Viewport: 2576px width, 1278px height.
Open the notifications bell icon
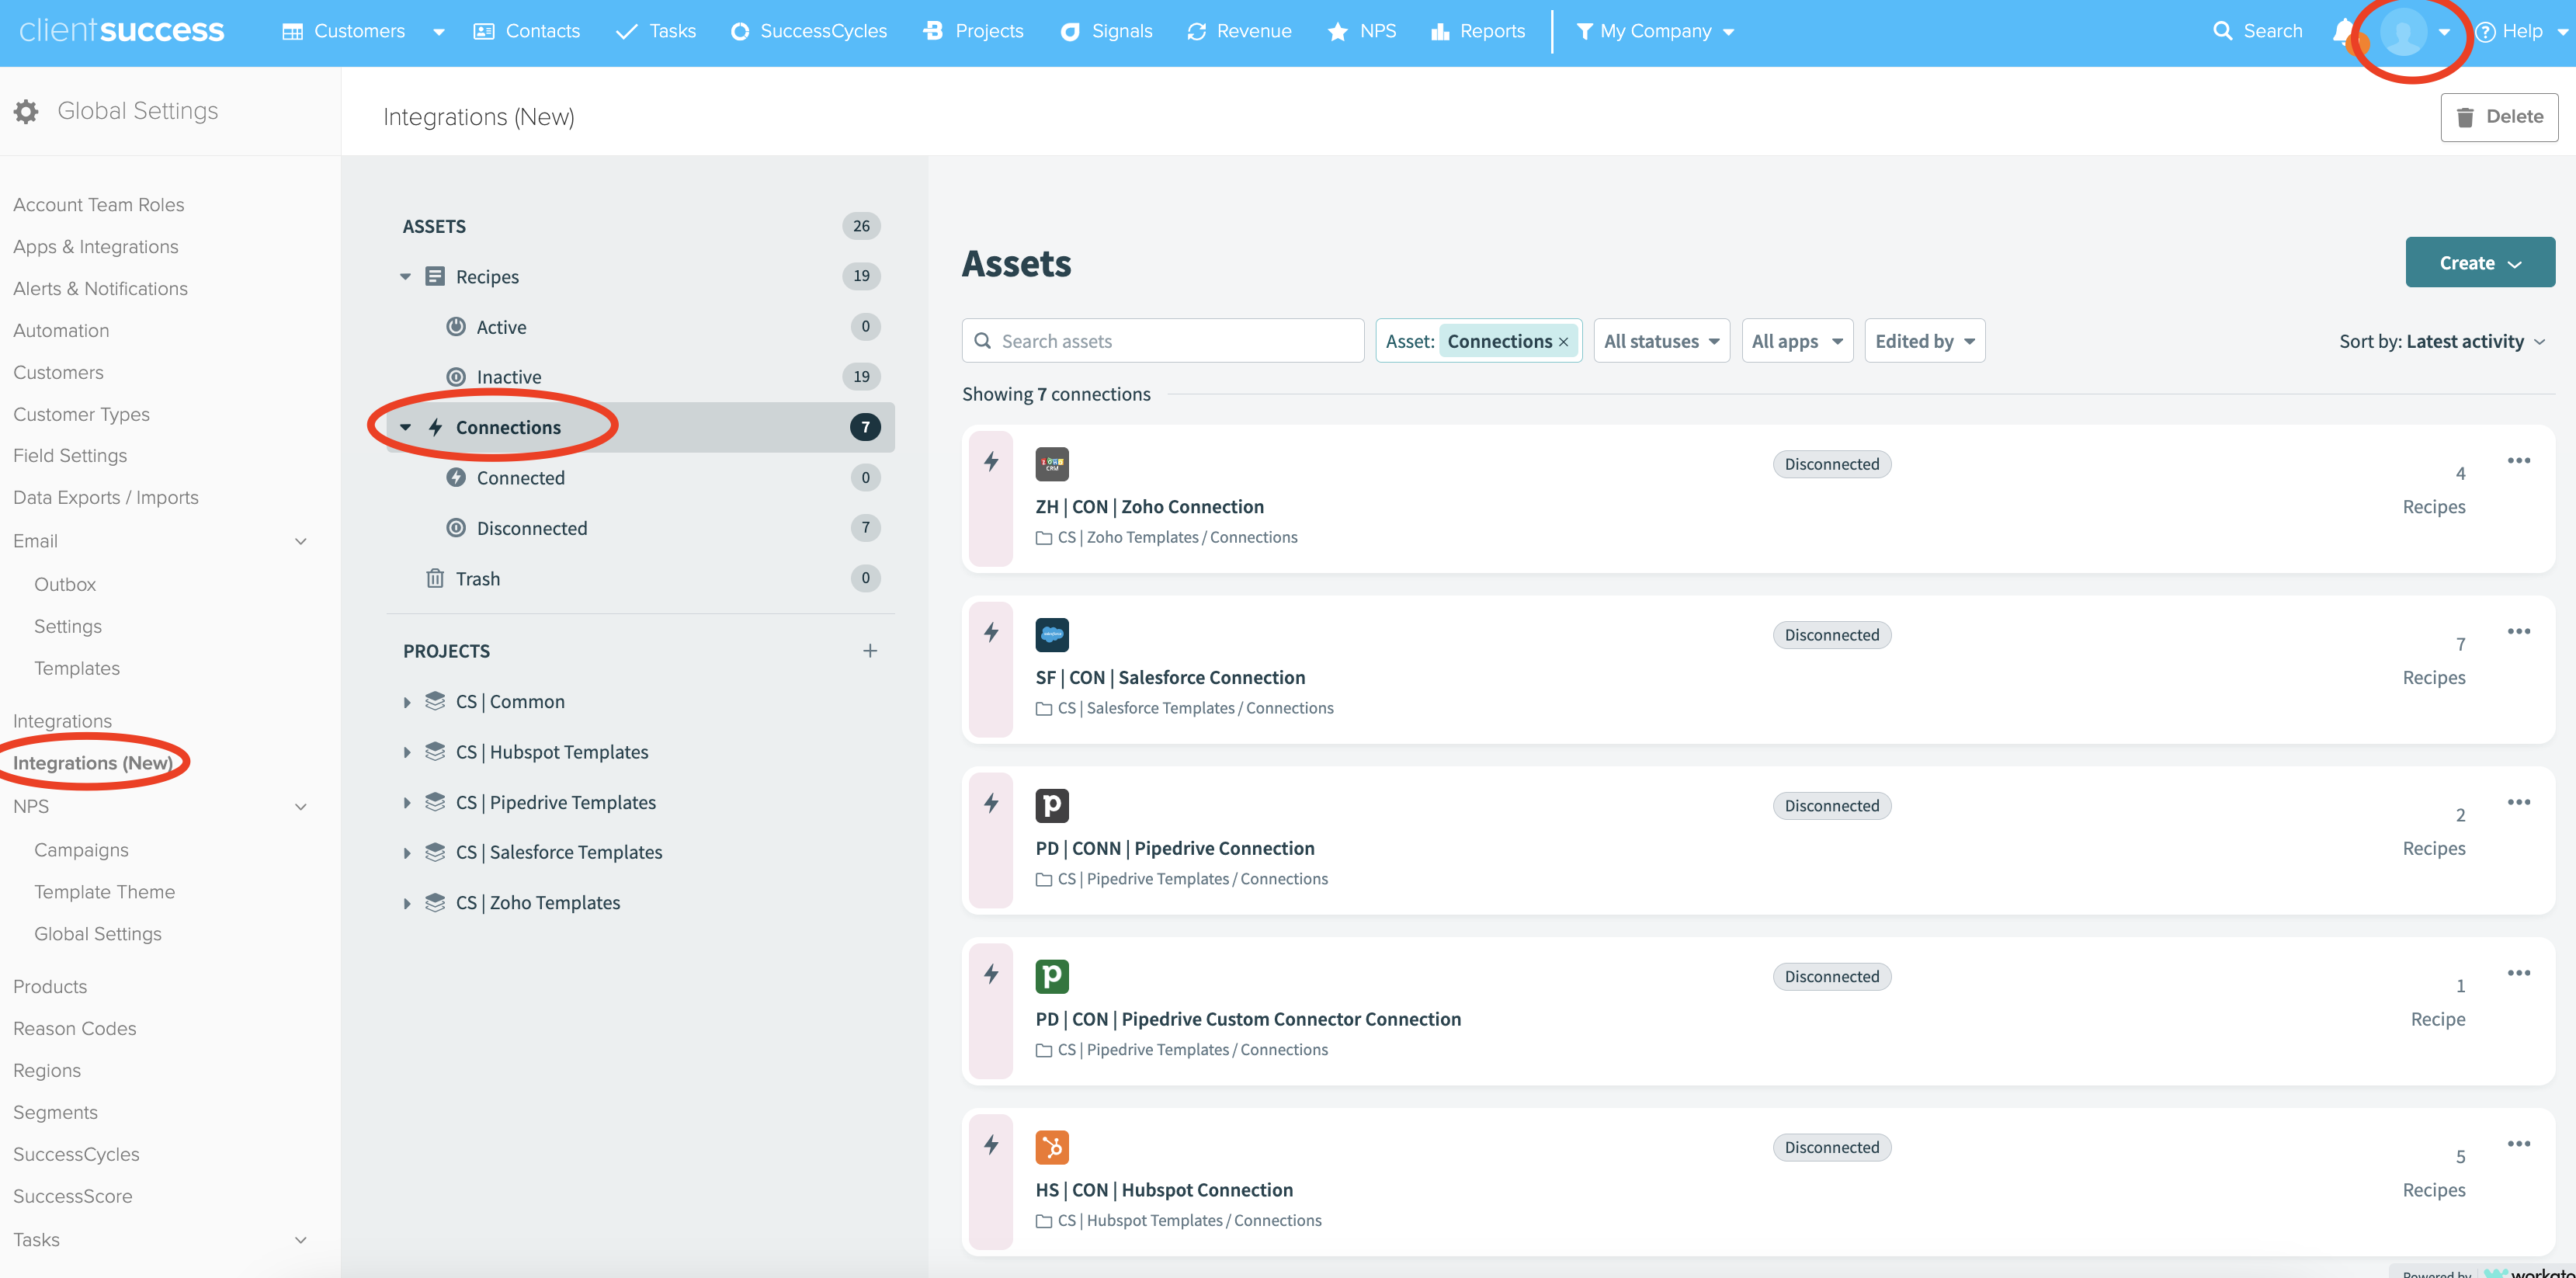[x=2344, y=32]
